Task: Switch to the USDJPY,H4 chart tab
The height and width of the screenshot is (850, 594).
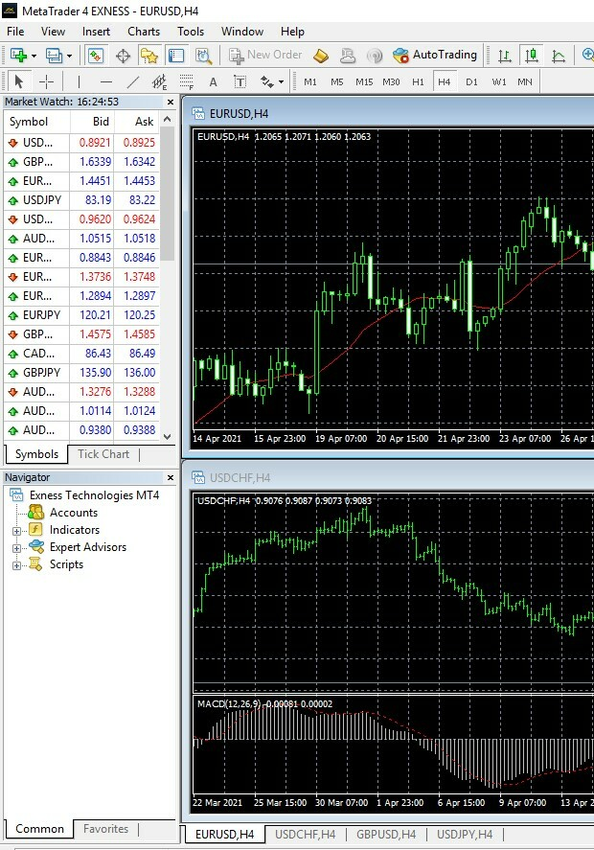Action: click(x=465, y=835)
